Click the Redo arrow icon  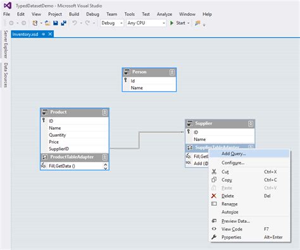coord(87,23)
